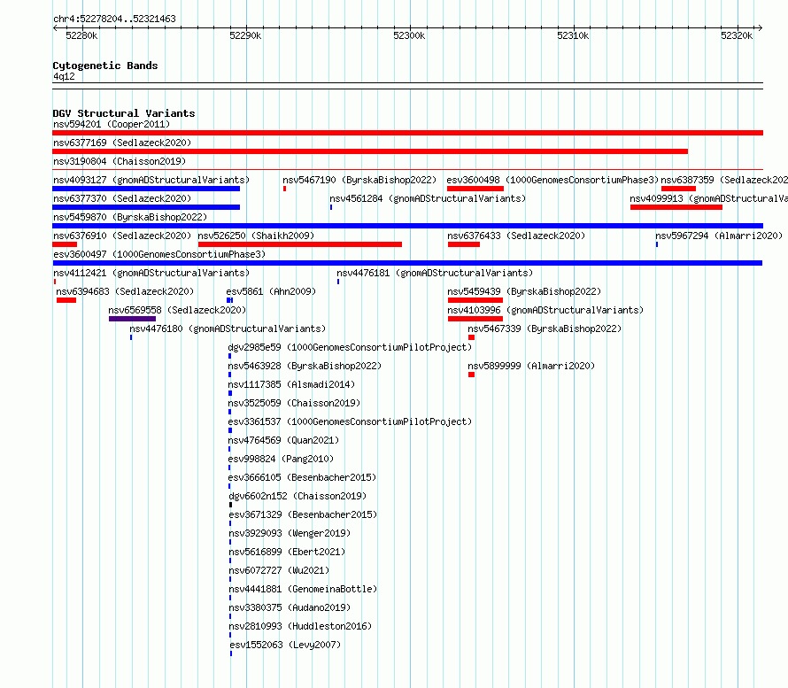Open the nsv3929093 (Wenger2019) label
This screenshot has width=788, height=688.
click(x=290, y=533)
